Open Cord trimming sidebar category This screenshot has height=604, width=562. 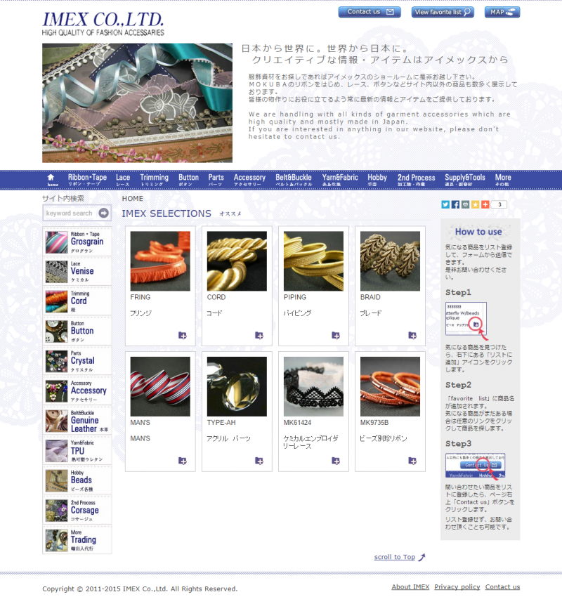77,301
